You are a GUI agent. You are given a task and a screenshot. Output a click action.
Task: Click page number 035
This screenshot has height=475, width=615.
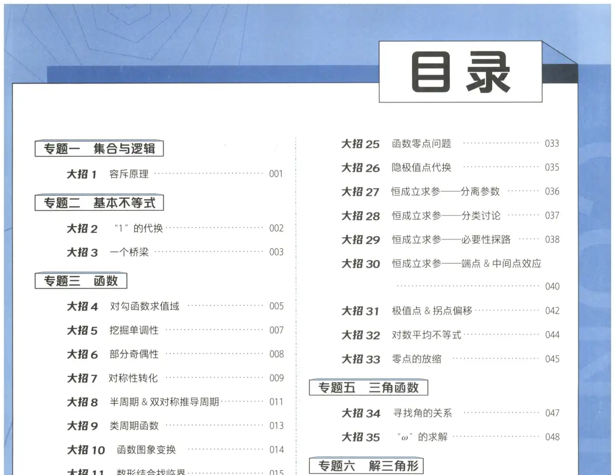552,167
